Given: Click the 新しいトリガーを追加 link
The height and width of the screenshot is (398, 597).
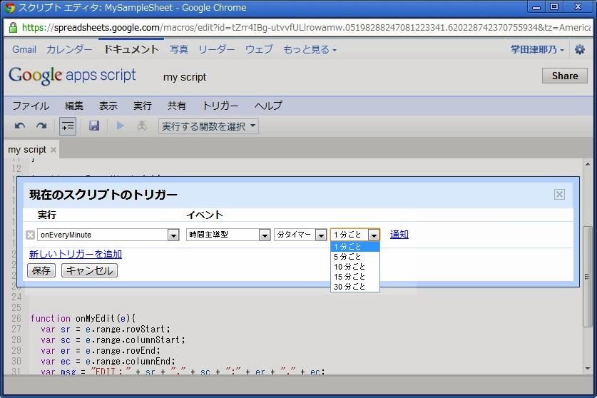Looking at the screenshot, I should [76, 255].
